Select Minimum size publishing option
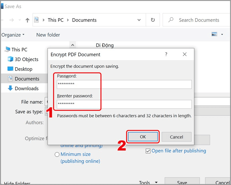The height and width of the screenshot is (185, 231). (x=57, y=155)
